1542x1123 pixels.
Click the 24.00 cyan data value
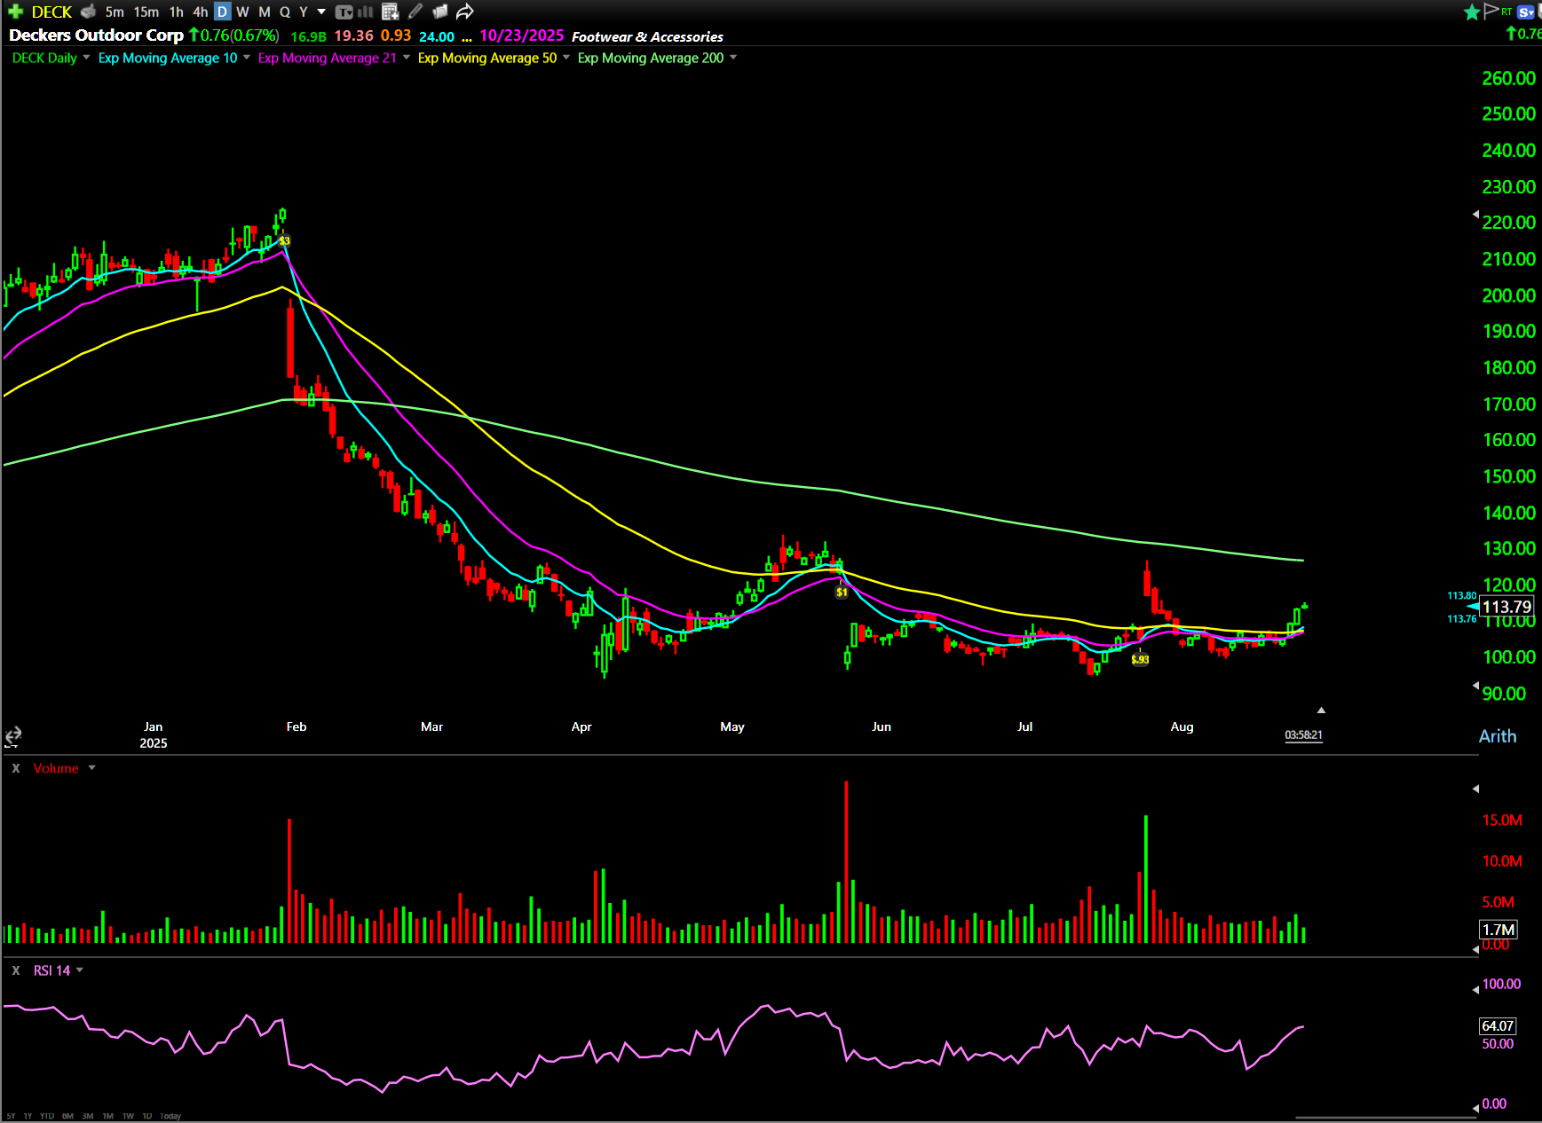pos(437,36)
